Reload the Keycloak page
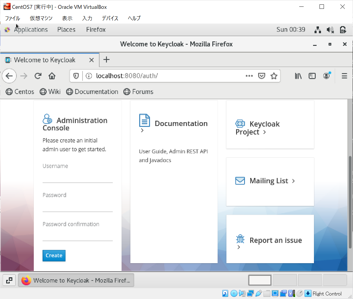Screen dimensions: 353x299 click(x=38, y=76)
